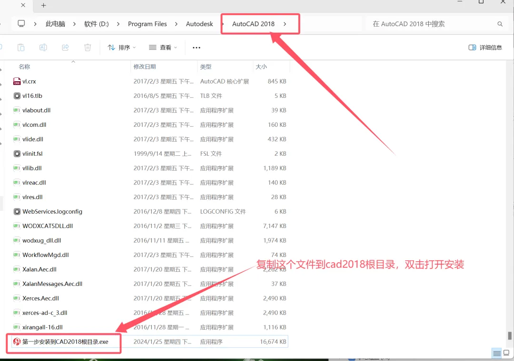Click the vlreac.dll file icon
Viewport: 514px width, 361px height.
[x=17, y=182]
